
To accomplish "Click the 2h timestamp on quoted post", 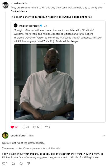I will (45, 26).
